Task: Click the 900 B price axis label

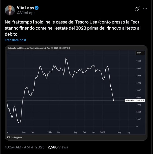Action: tap(139, 61)
